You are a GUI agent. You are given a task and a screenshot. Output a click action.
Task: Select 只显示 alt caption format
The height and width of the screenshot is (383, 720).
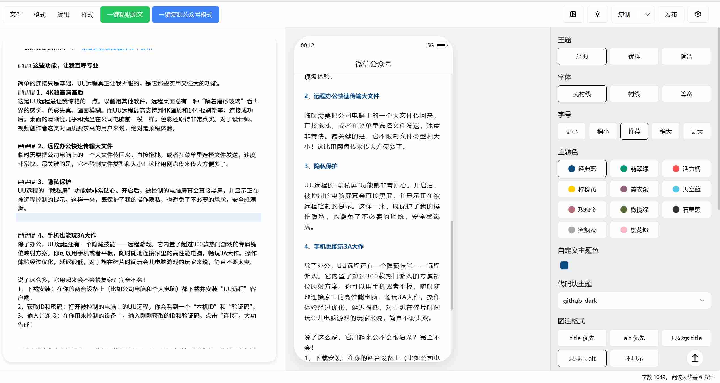tap(582, 358)
